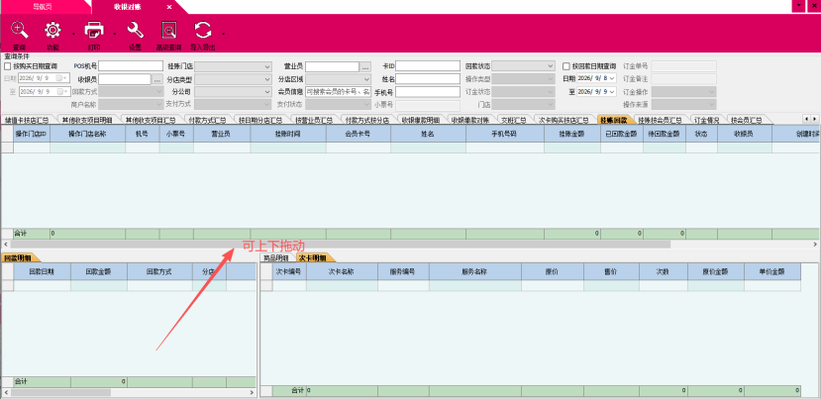The image size is (821, 399).
Task: Click the 收银员 input field
Action: point(125,79)
